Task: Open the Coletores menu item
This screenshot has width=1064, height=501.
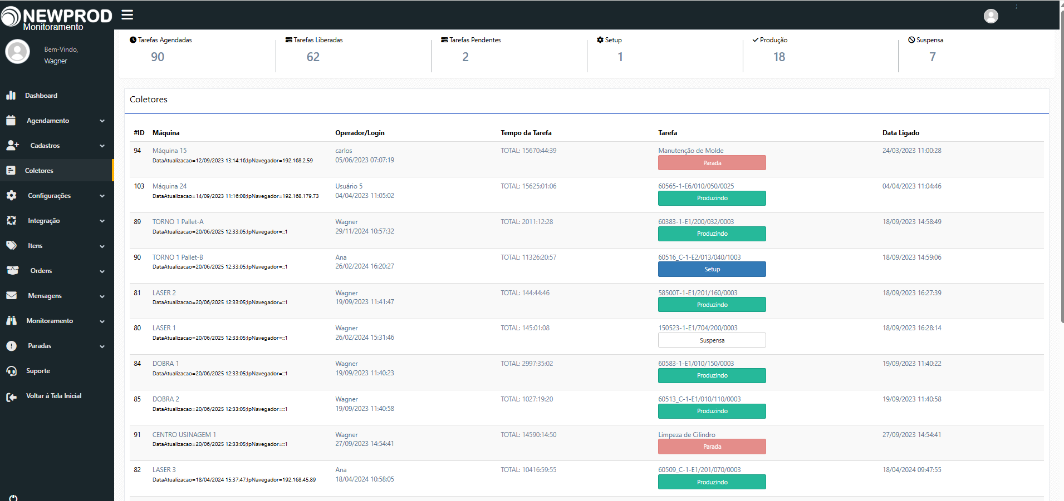Action: tap(39, 171)
